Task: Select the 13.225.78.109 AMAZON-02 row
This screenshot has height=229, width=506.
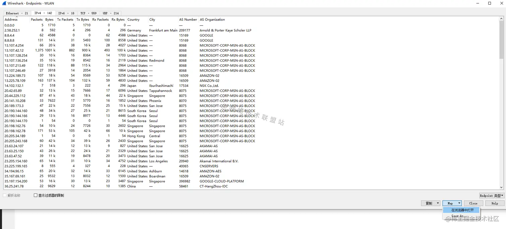Action: coord(251,80)
